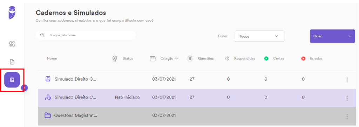Image resolution: width=359 pixels, height=127 pixels.
Task: Open the three-dot menu of Questões Magistrat... row
Action: tap(347, 116)
